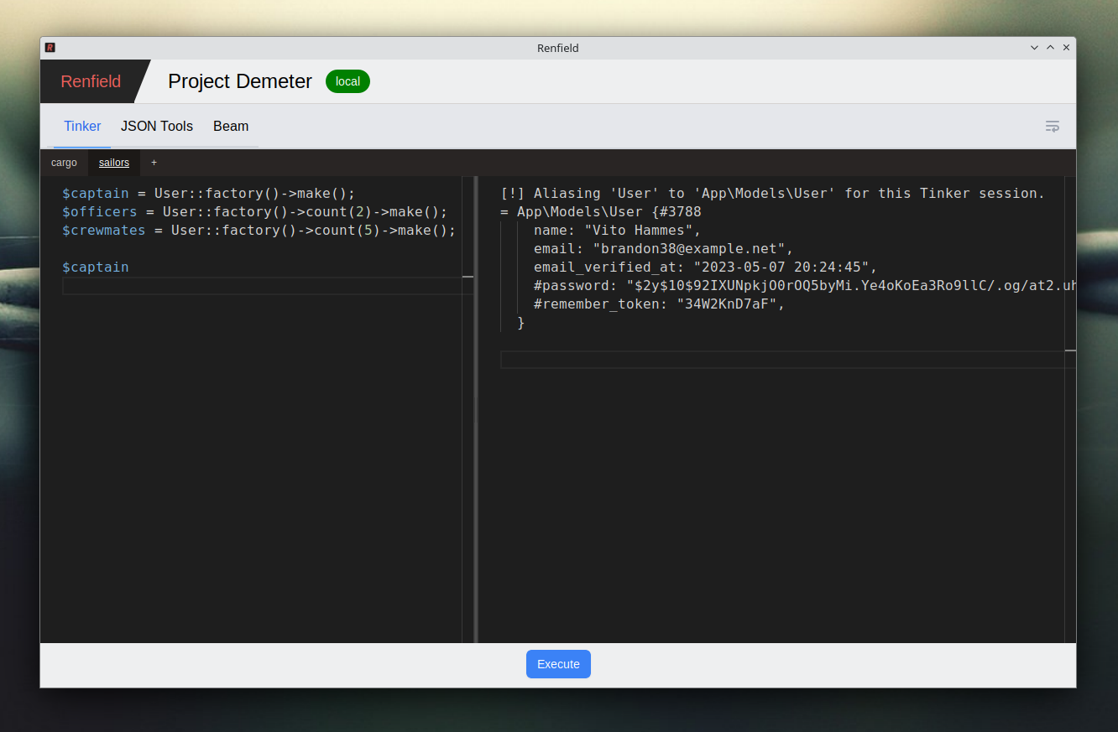Click the standalone $captain line

tap(96, 267)
